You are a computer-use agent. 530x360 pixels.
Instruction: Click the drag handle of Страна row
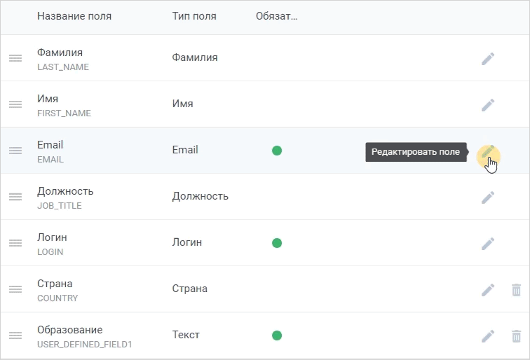15,289
